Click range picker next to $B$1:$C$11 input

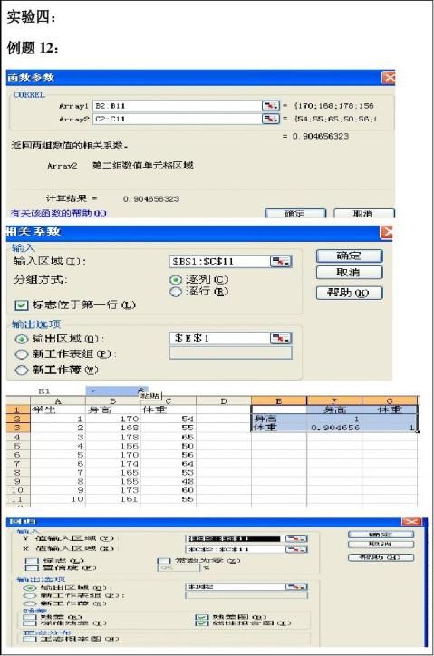(x=280, y=262)
